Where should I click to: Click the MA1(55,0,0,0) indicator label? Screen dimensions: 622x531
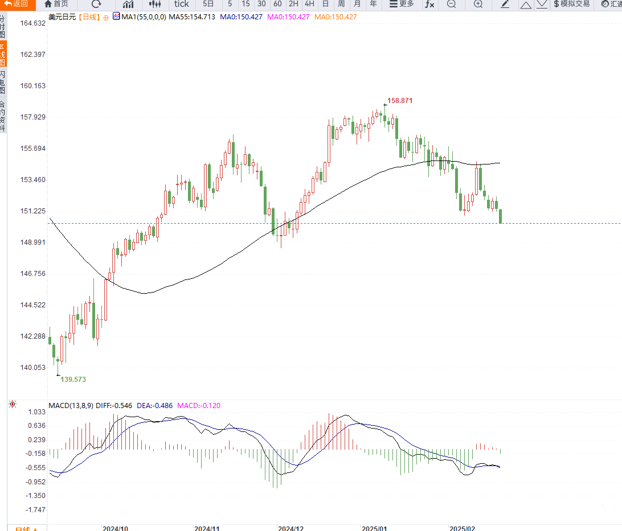coord(144,17)
